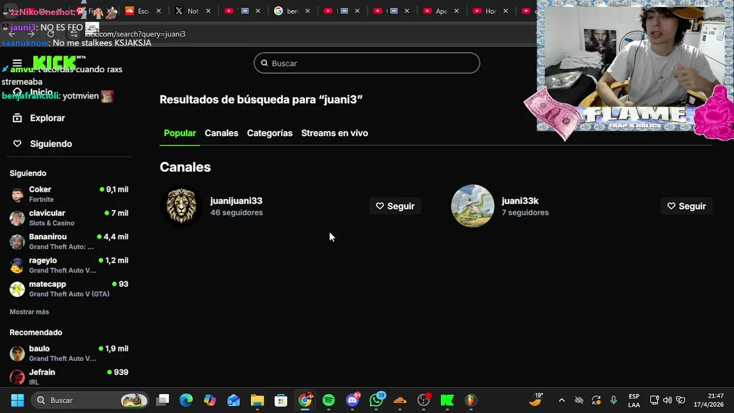This screenshot has height=413, width=734.
Task: Open the juanijuani33 channel name
Action: (x=236, y=201)
